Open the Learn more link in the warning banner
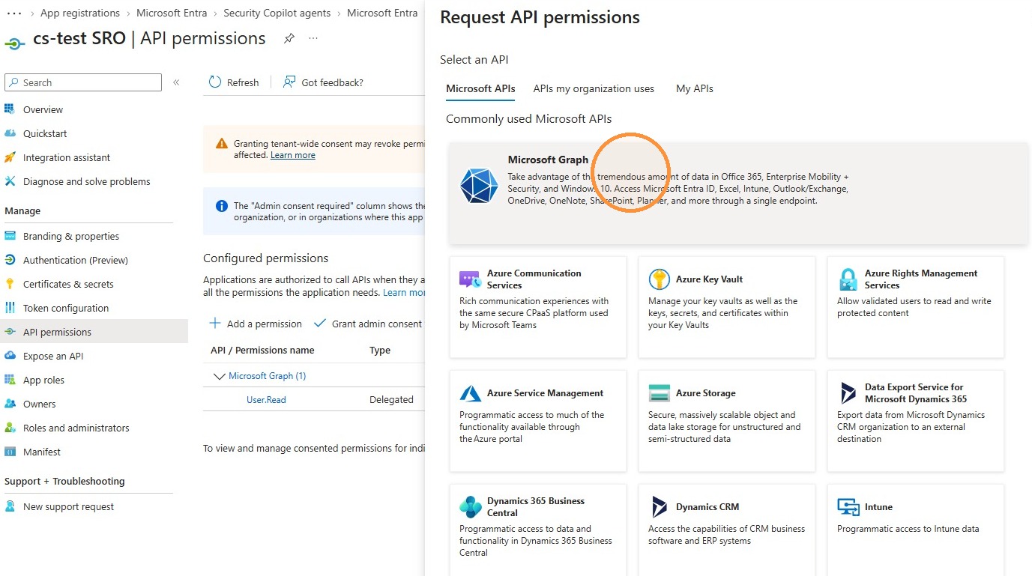Screen dimensions: 1032x576 pyautogui.click(x=292, y=155)
